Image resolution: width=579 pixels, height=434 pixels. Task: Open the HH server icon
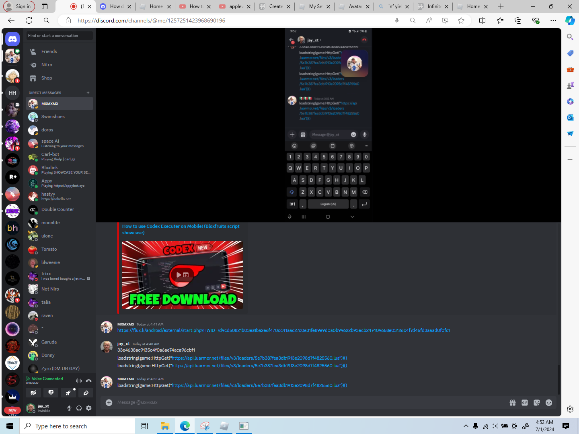(x=12, y=93)
